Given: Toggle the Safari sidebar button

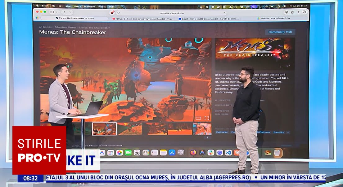Looking at the screenshot, I should 52,12.
